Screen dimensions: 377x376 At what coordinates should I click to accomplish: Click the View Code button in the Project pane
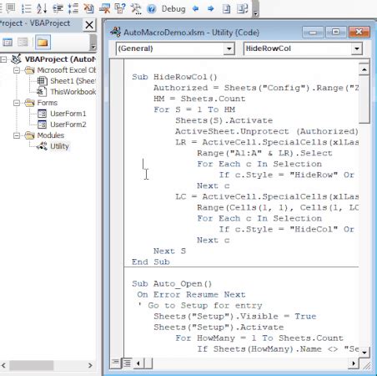coord(8,43)
